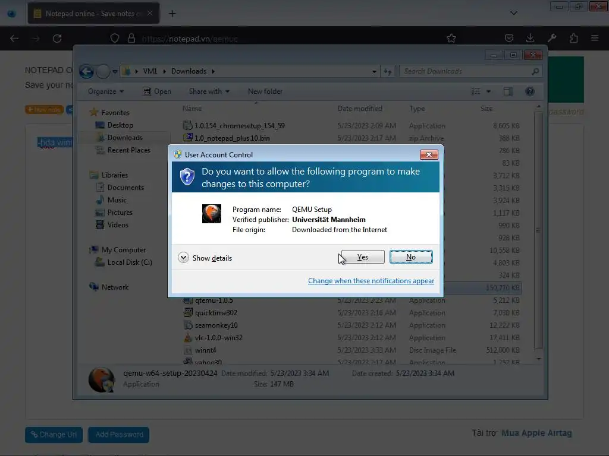Open the browser list all tabs chevron
609x456 pixels.
tap(513, 13)
